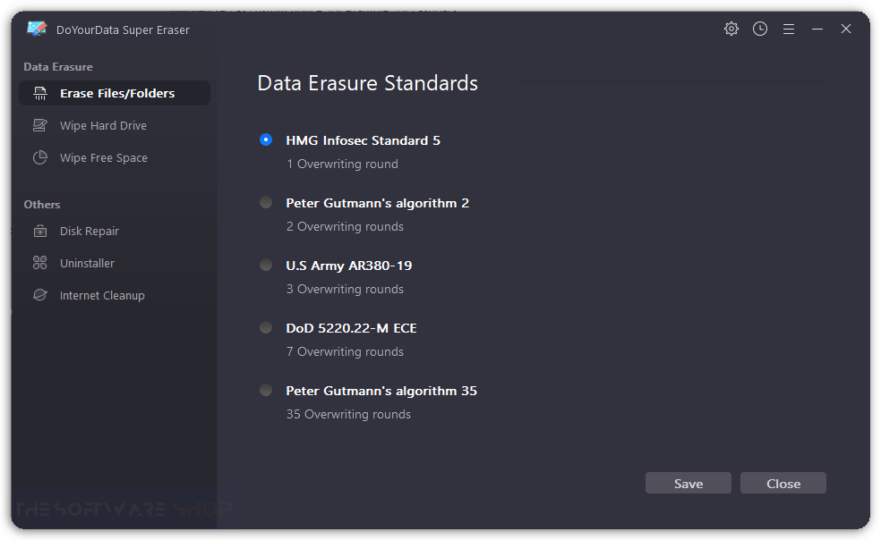
Task: Click the Close button in dialog
Action: coord(783,484)
